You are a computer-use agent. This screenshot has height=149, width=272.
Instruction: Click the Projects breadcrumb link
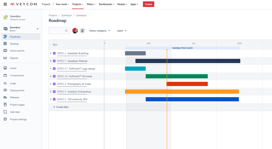53,15
